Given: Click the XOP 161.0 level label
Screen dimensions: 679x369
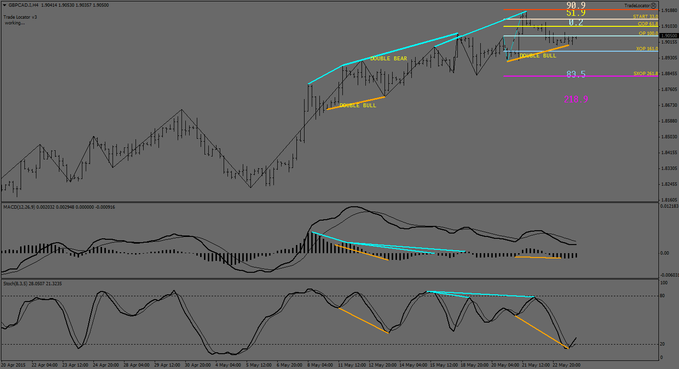Looking at the screenshot, I should (646, 49).
